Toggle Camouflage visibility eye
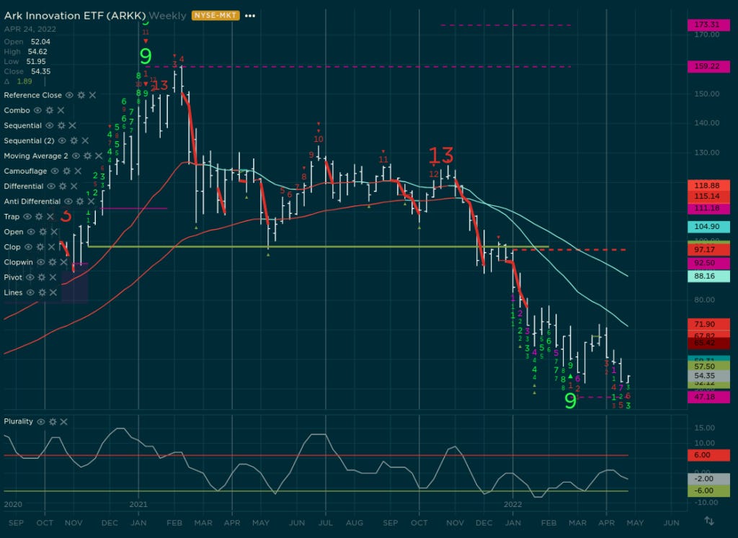 click(x=55, y=171)
